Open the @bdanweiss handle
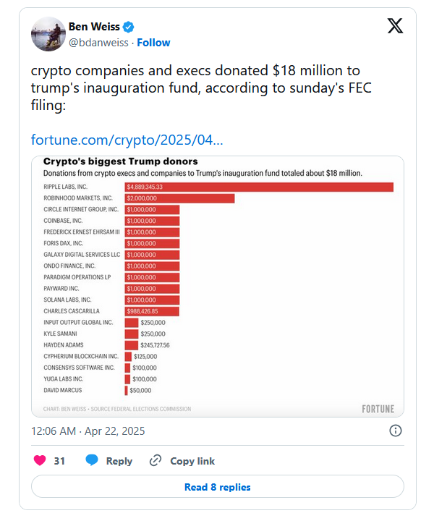 click(x=98, y=43)
